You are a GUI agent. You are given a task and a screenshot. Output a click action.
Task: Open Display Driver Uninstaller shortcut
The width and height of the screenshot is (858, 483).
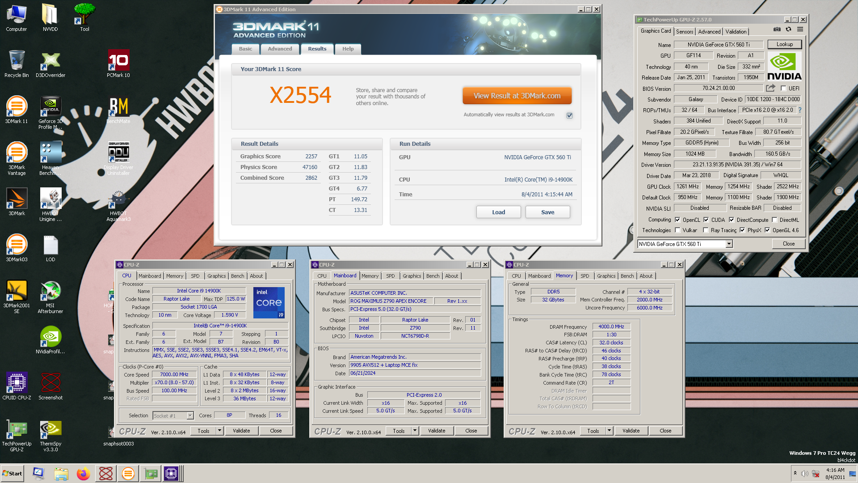coord(118,159)
